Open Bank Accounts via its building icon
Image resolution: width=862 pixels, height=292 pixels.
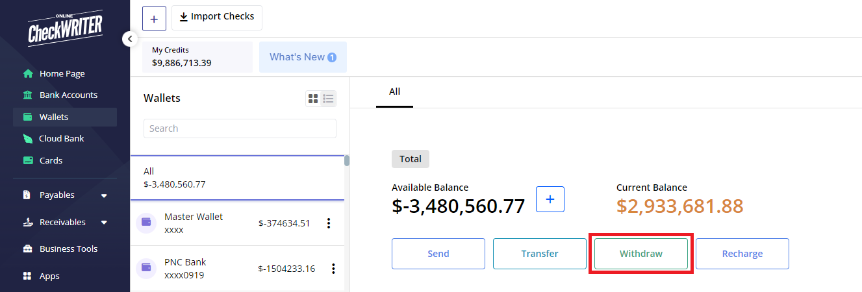click(28, 95)
